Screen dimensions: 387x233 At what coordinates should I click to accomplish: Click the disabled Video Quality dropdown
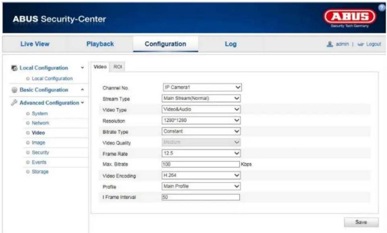pyautogui.click(x=201, y=142)
